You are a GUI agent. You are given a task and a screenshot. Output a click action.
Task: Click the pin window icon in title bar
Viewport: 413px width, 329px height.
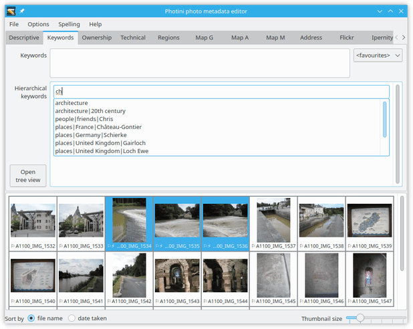coord(22,11)
